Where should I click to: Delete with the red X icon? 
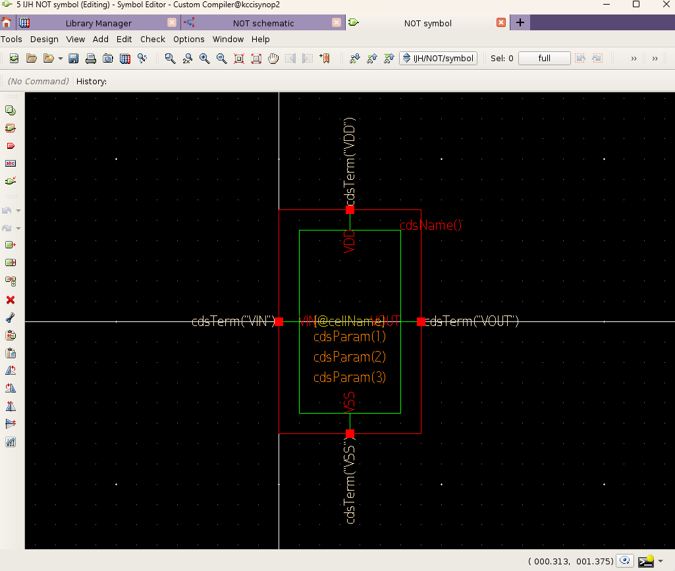[x=11, y=300]
